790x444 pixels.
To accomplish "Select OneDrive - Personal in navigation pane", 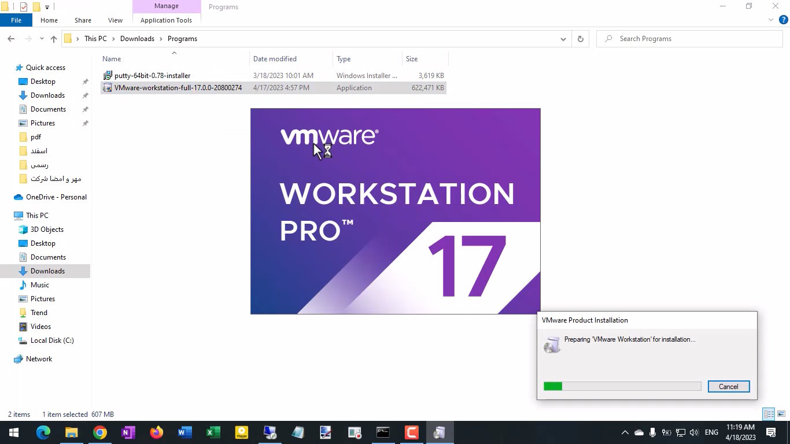I will 56,197.
